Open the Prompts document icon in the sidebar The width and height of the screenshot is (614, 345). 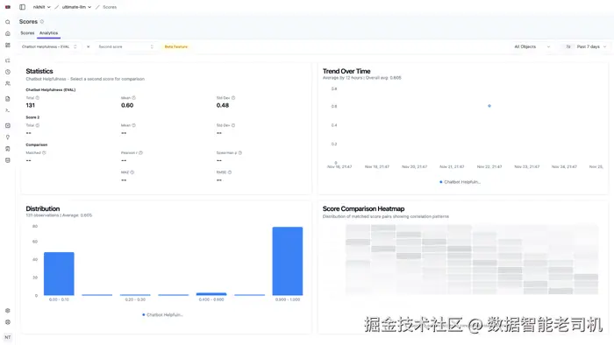7,99
